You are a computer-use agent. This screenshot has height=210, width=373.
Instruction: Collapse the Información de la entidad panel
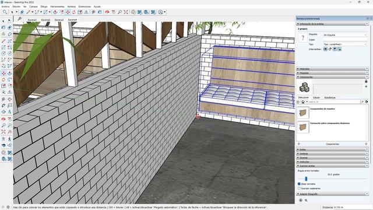coord(332,24)
